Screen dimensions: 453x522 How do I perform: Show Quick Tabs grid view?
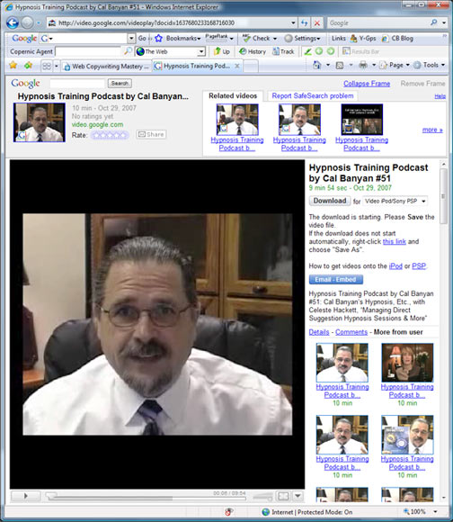tap(47, 66)
